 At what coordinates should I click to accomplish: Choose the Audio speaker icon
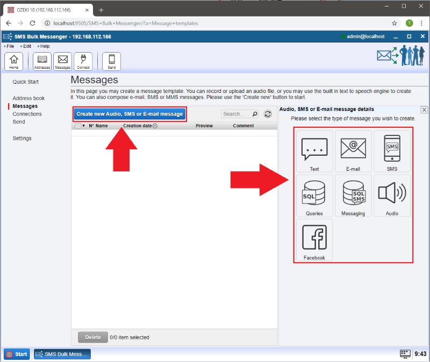[x=392, y=196]
